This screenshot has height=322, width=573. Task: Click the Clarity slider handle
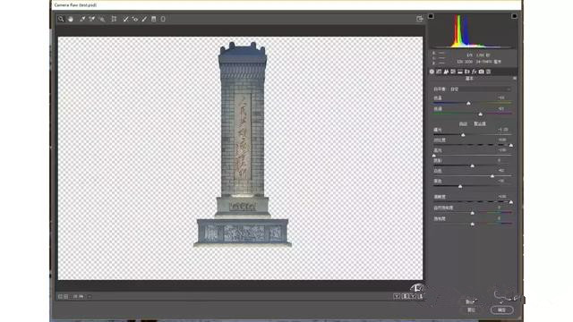pyautogui.click(x=511, y=202)
